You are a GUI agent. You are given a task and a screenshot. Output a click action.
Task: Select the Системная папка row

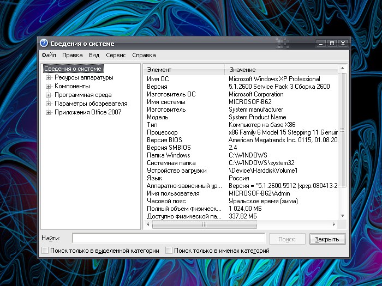pos(241,163)
